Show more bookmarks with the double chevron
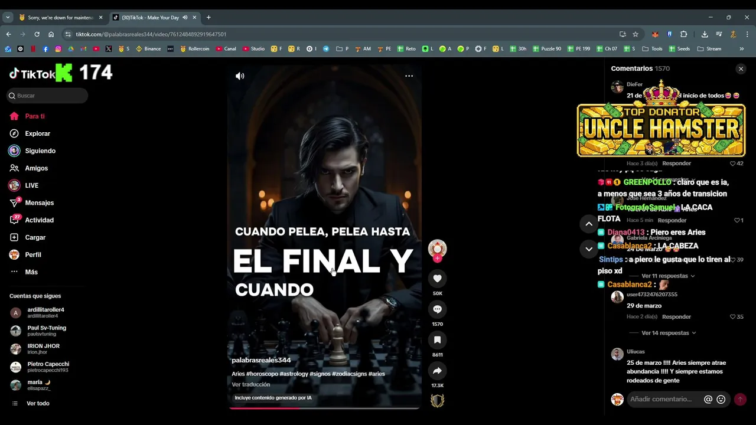The width and height of the screenshot is (756, 425). 742,49
